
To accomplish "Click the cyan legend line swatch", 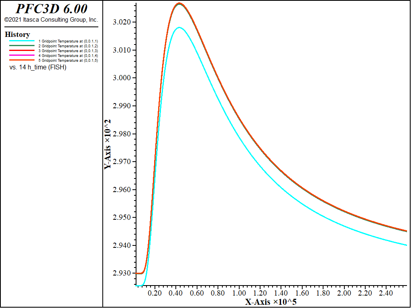I will 22,41.
